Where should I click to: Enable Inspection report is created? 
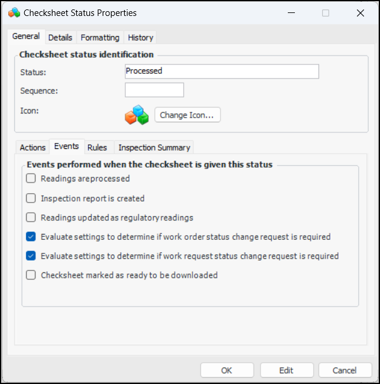click(31, 198)
